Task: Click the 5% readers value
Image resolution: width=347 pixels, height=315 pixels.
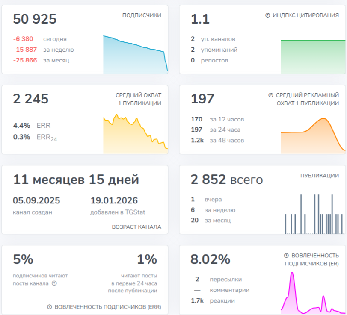Action: point(23,259)
